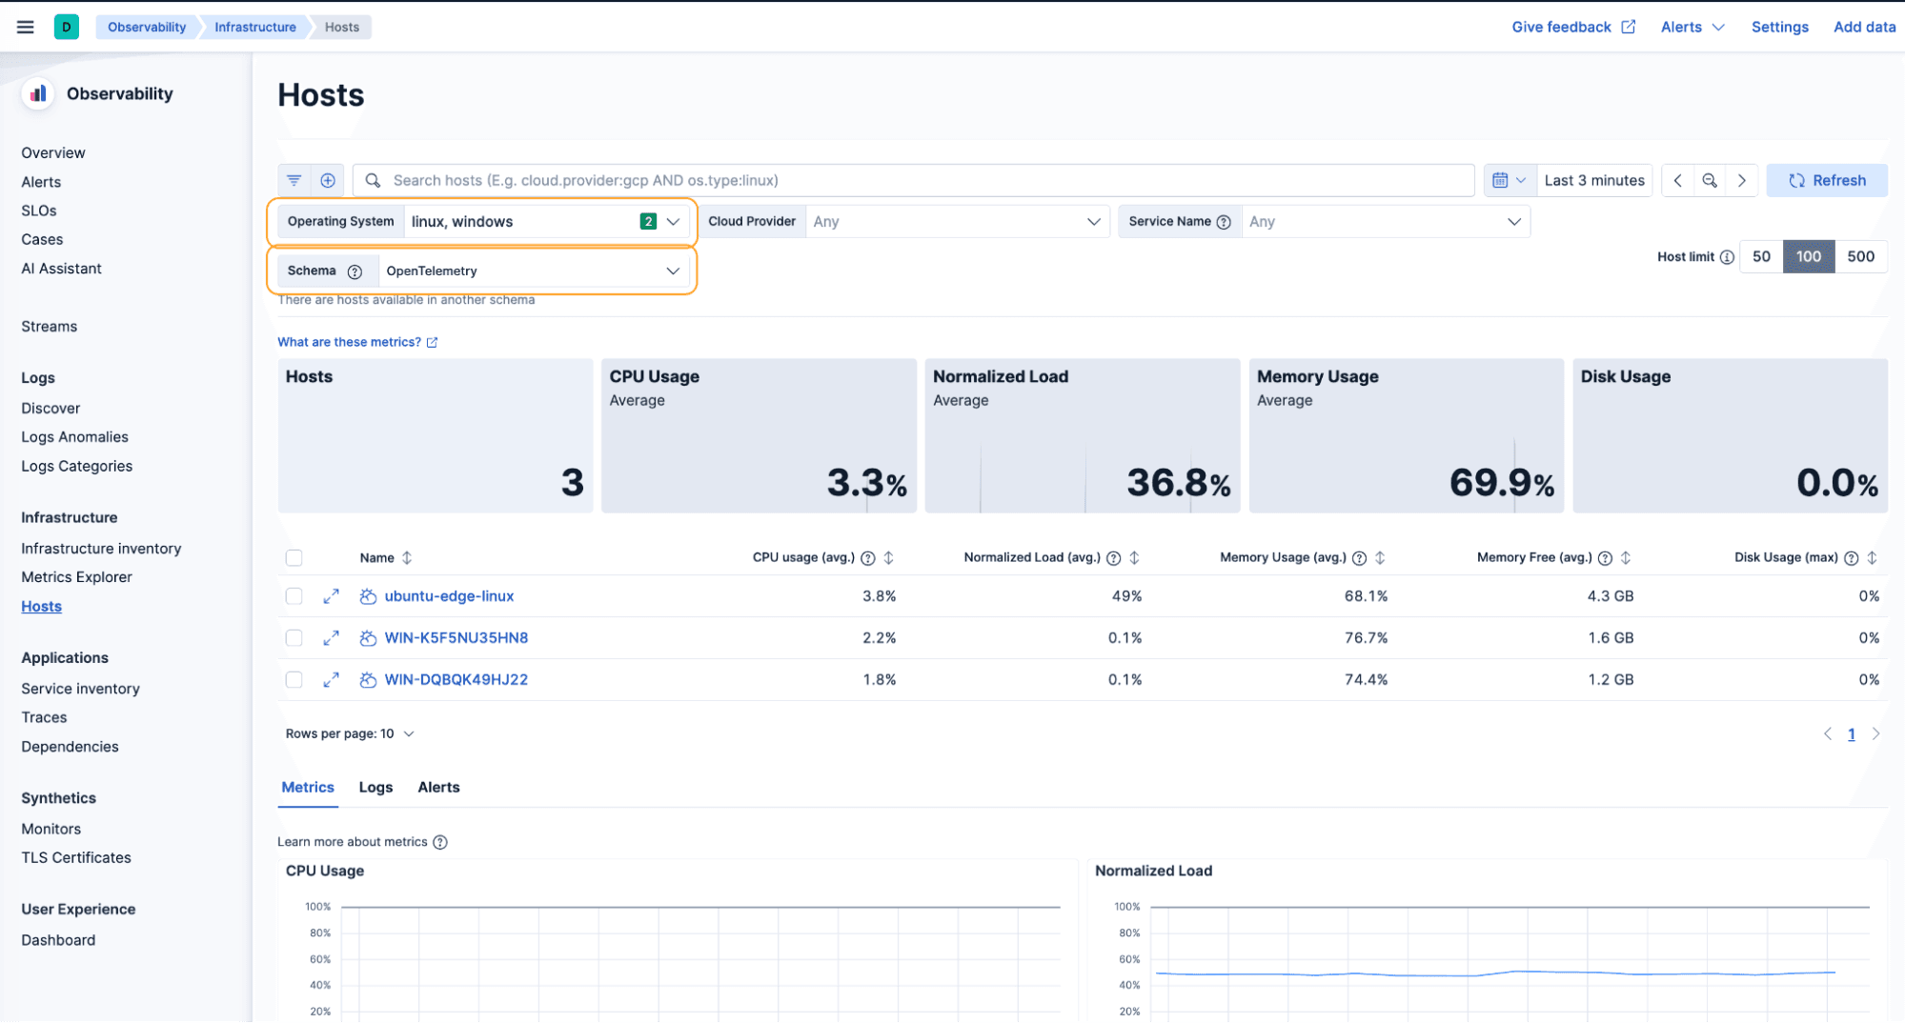This screenshot has width=1905, height=1023.
Task: Open SLOs in the sidebar
Action: point(39,211)
